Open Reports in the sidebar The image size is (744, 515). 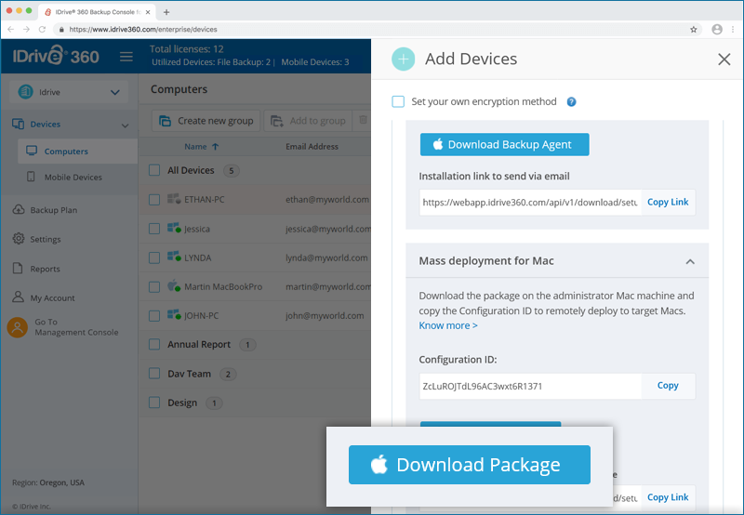pos(45,269)
